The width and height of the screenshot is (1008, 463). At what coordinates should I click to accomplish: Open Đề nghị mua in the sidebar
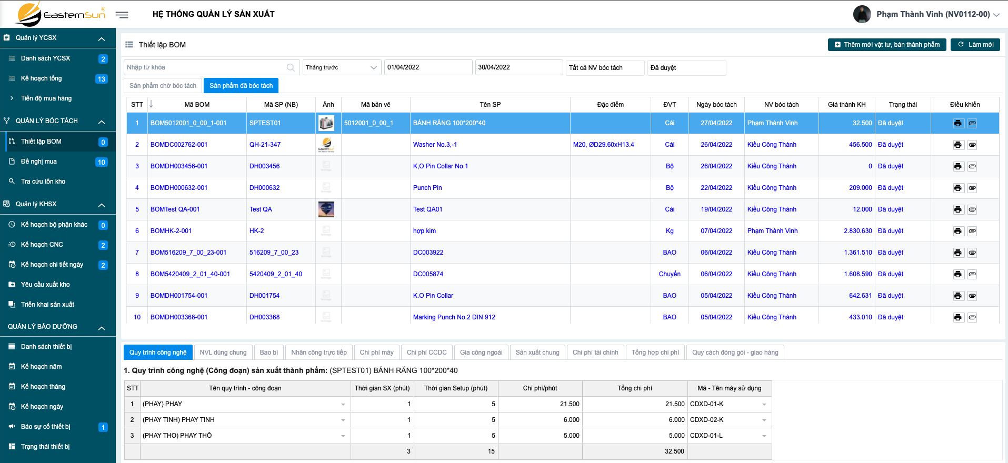point(39,162)
